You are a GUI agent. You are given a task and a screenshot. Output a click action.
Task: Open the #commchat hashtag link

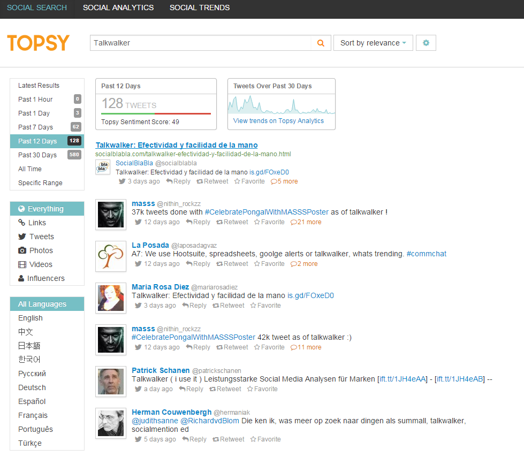[x=426, y=254]
